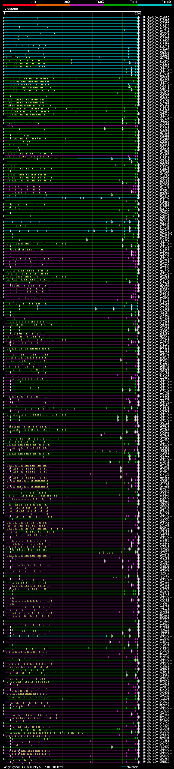Click subject name UniRef100_P15642
Viewport: 174px width, 769px height.
(x=156, y=158)
